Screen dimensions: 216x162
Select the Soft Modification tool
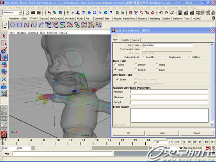(x=4, y=86)
